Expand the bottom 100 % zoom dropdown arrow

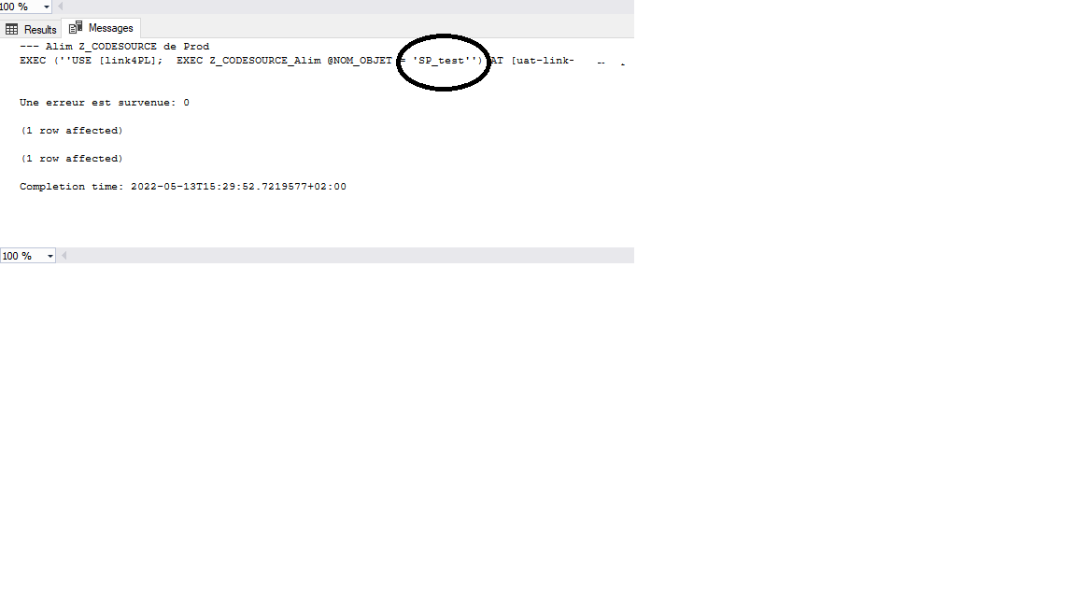tap(50, 256)
